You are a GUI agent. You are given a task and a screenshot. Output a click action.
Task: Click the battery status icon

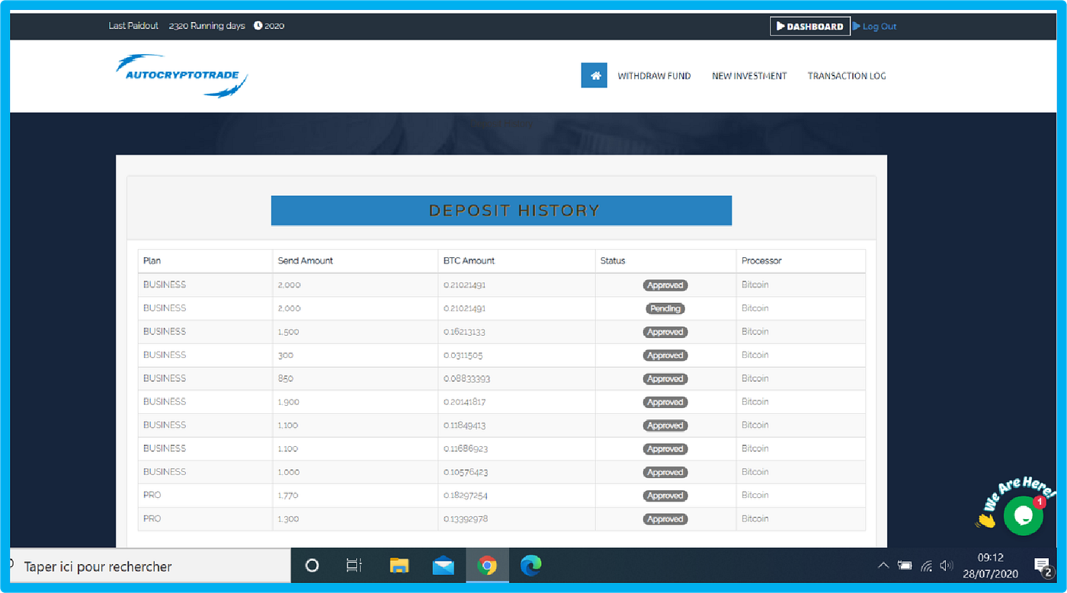pos(905,566)
